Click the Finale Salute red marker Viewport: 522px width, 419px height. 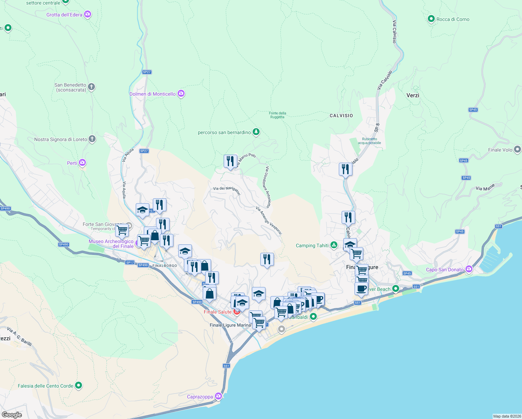click(236, 311)
